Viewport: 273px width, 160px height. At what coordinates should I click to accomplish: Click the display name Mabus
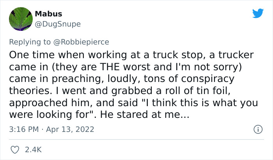(46, 14)
